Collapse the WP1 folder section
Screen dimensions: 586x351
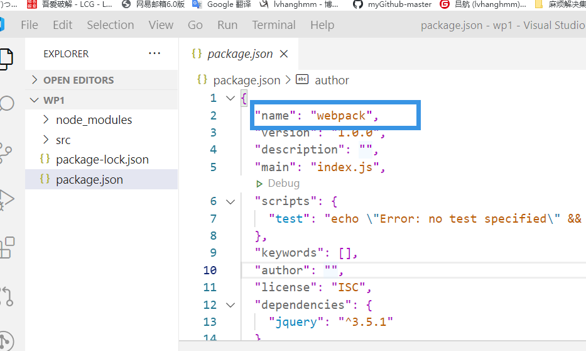pos(101,100)
